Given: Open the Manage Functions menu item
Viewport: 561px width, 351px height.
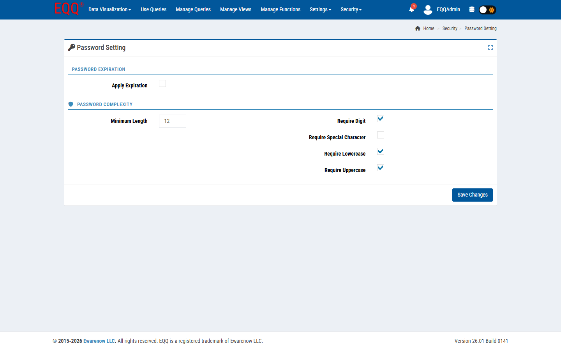Looking at the screenshot, I should [x=280, y=9].
